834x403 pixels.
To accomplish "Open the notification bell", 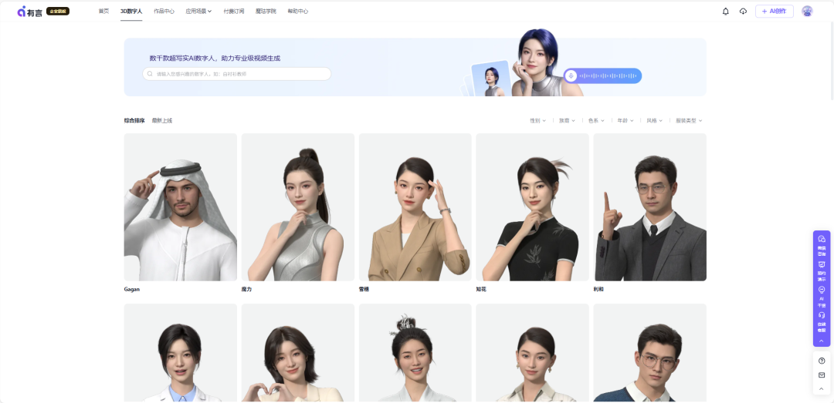I will 725,11.
